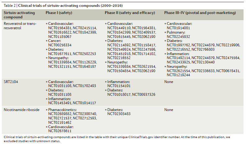Select the SRT2104 row label
This screenshot has height=144, width=246.
[x=11, y=82]
